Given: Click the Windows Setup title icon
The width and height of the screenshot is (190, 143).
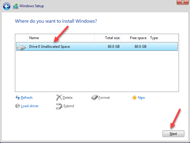Looking at the screenshot, I should coord(16,6).
